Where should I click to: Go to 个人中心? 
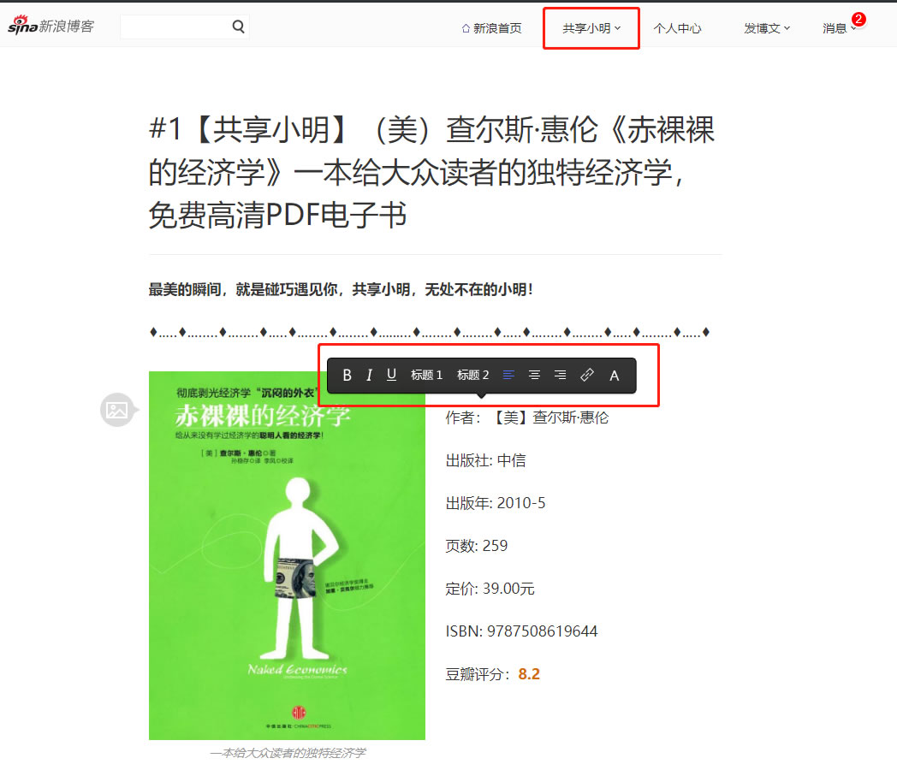(677, 28)
